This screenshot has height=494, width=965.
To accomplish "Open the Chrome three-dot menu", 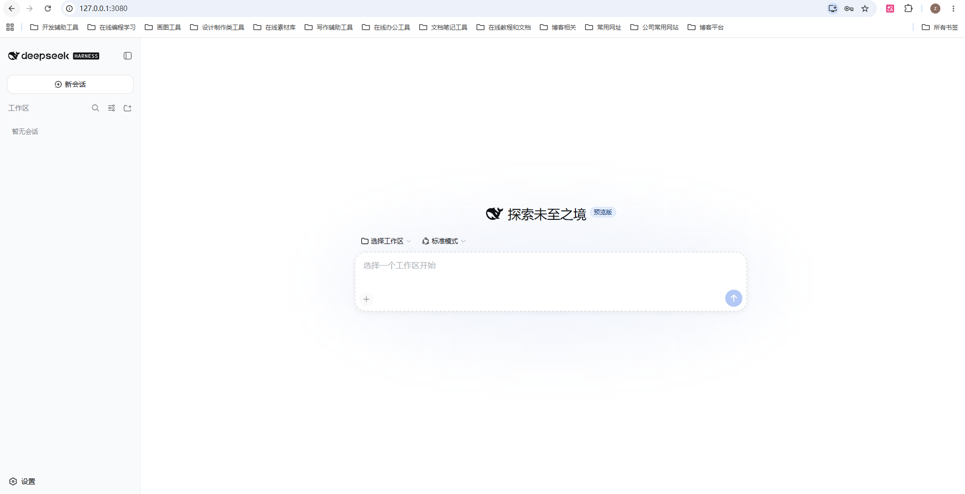I will click(x=953, y=9).
